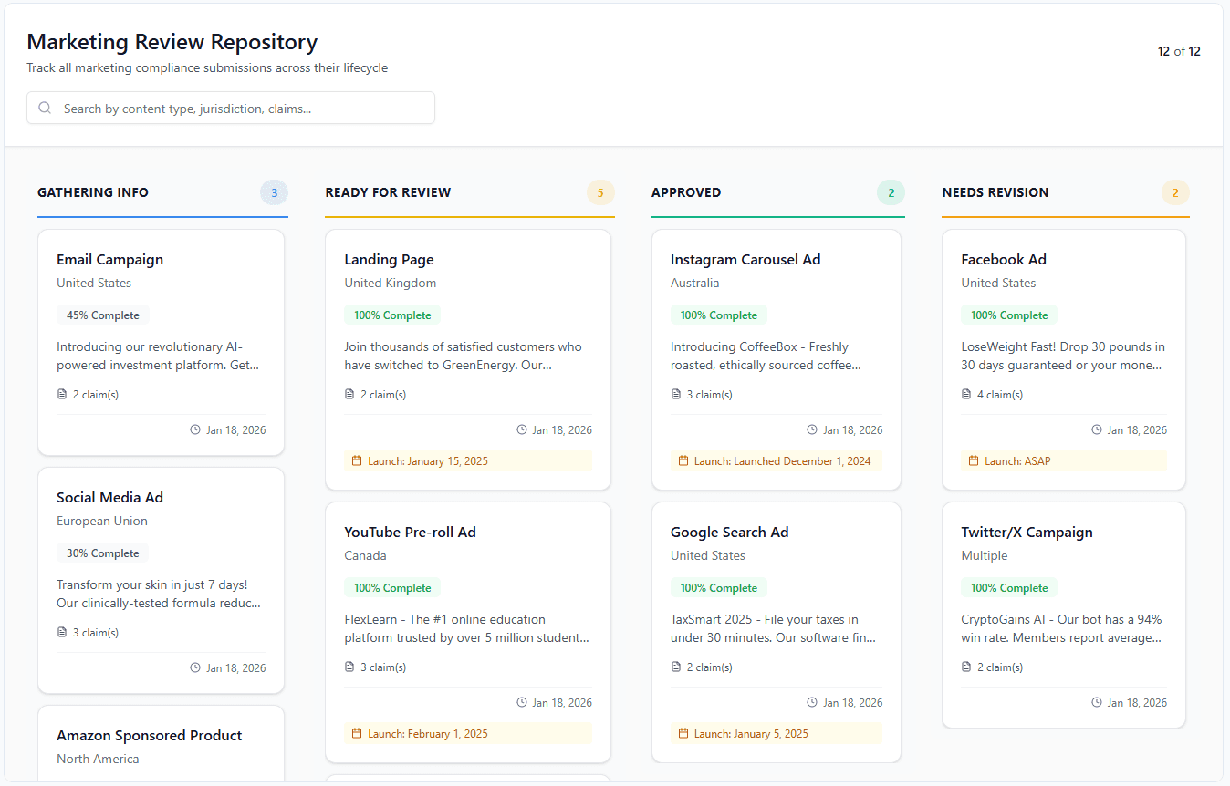Open the Facebook Ad card

click(1064, 359)
